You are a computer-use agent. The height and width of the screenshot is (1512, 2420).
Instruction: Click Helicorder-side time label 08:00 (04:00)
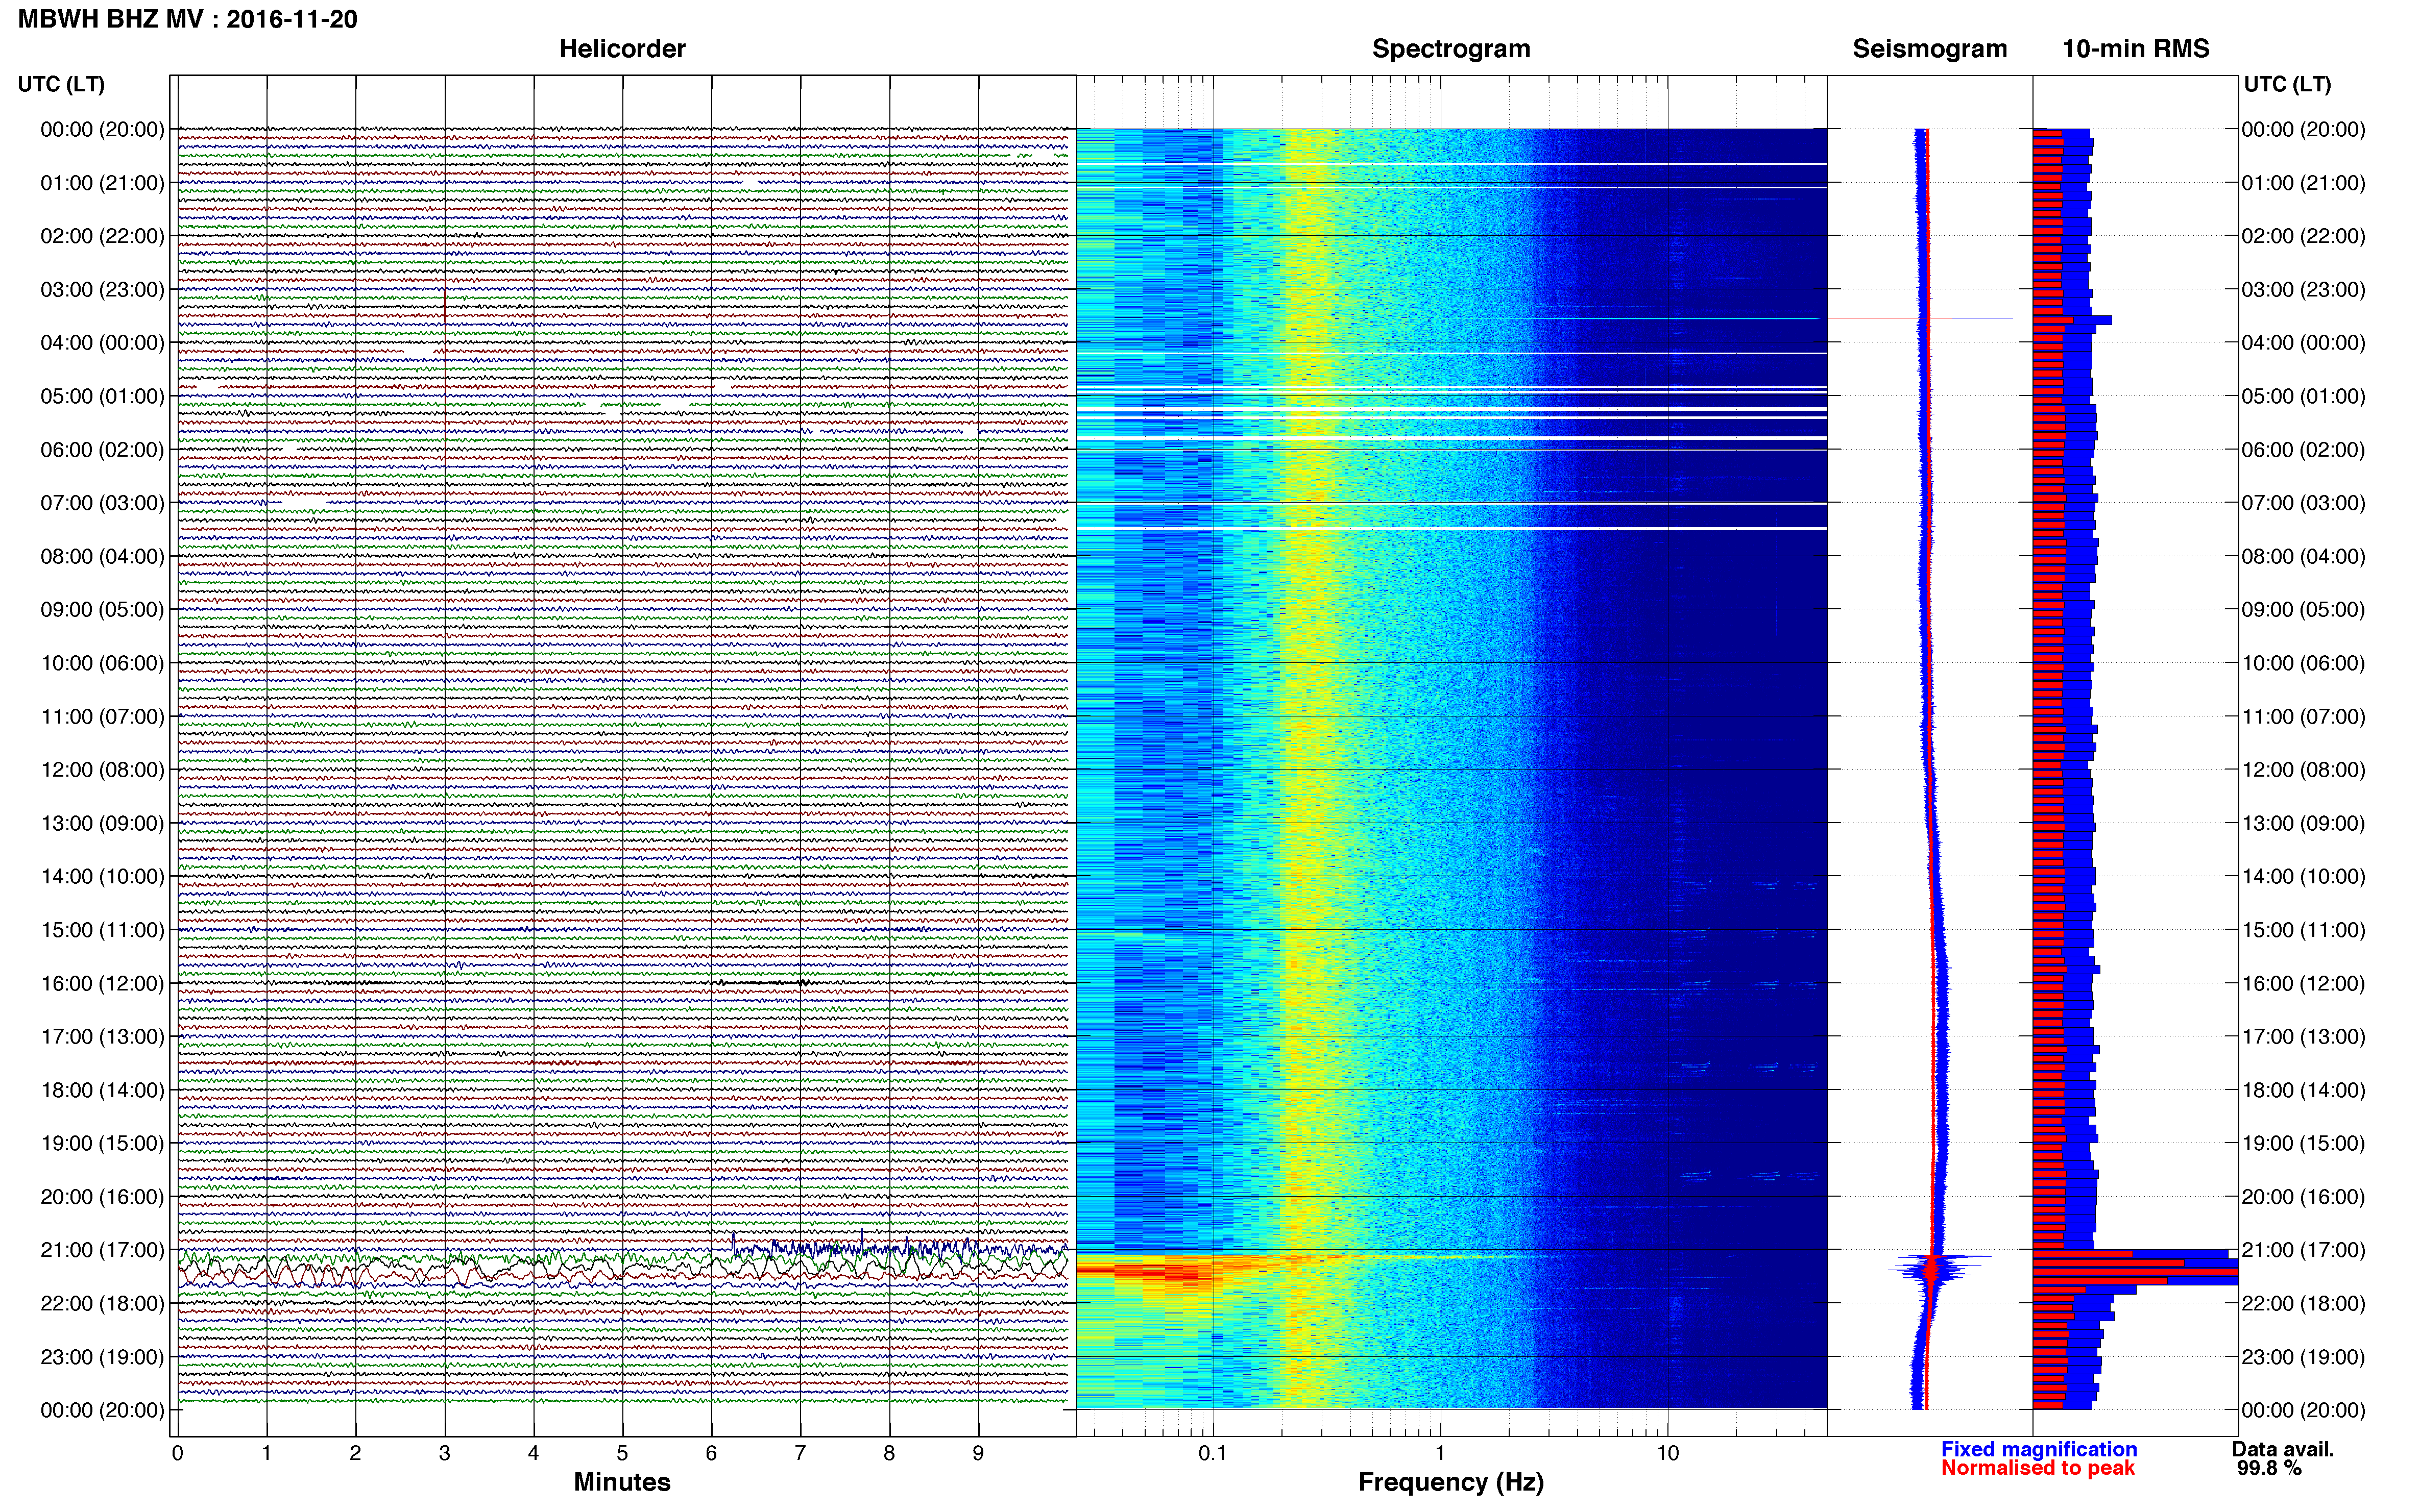click(102, 556)
